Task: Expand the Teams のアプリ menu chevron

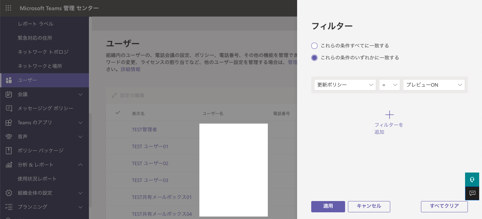Action: 80,123
